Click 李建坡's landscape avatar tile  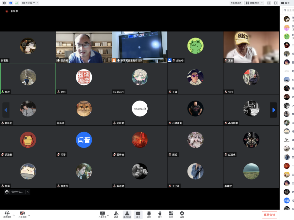click(x=251, y=173)
